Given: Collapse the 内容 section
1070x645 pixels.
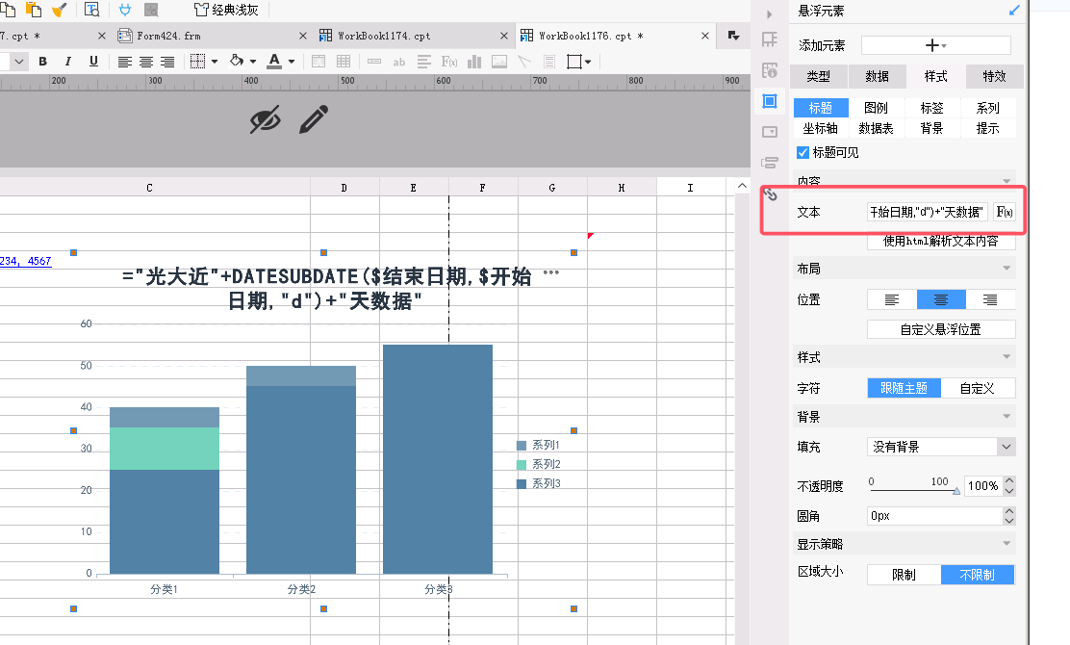Looking at the screenshot, I should [x=1006, y=181].
